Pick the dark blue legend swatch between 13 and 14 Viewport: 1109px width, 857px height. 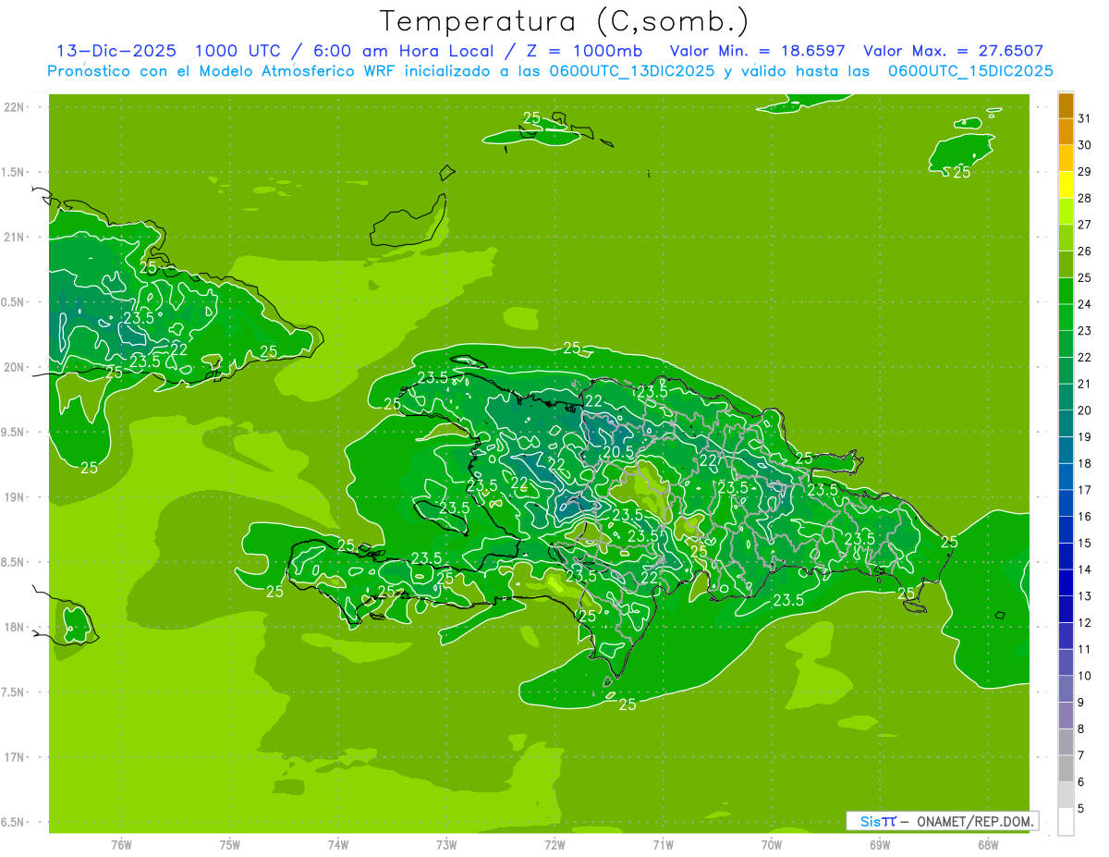(1066, 582)
